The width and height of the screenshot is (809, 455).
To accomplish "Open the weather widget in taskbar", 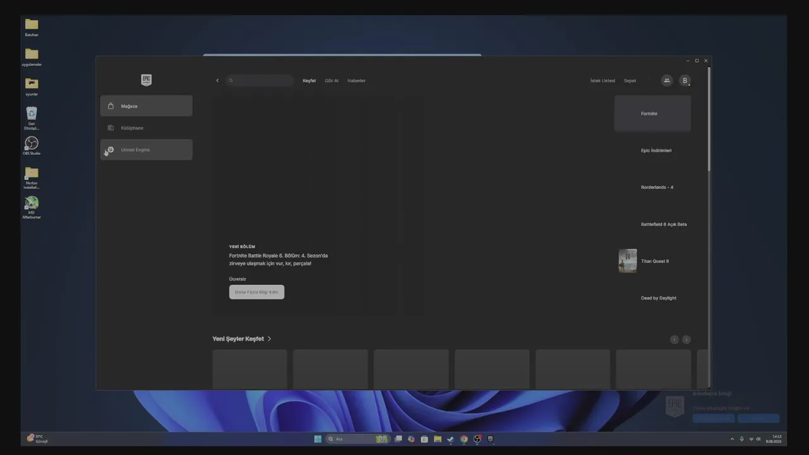I will click(37, 439).
